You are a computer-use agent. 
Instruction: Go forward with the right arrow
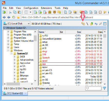9,17
